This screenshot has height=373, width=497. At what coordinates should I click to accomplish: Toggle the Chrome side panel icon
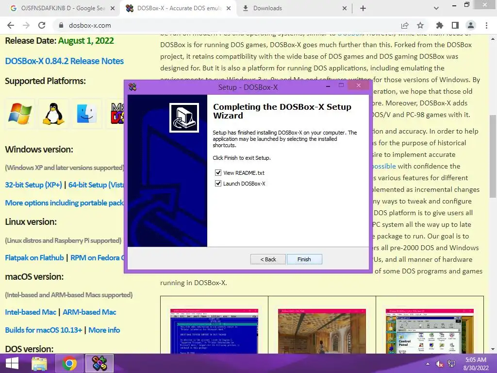pos(455,25)
